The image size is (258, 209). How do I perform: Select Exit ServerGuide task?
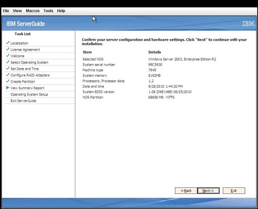coord(23,101)
